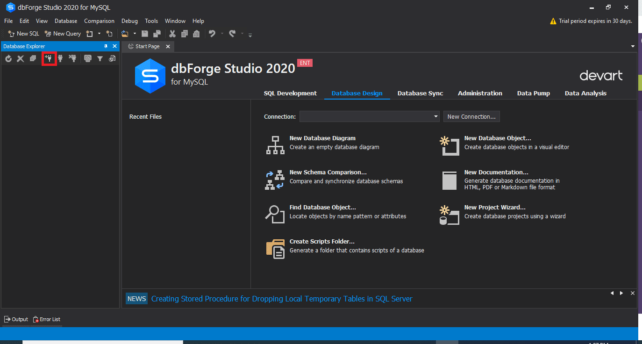Click the Save icon on the main toolbar
This screenshot has width=642, height=344.
pos(145,33)
